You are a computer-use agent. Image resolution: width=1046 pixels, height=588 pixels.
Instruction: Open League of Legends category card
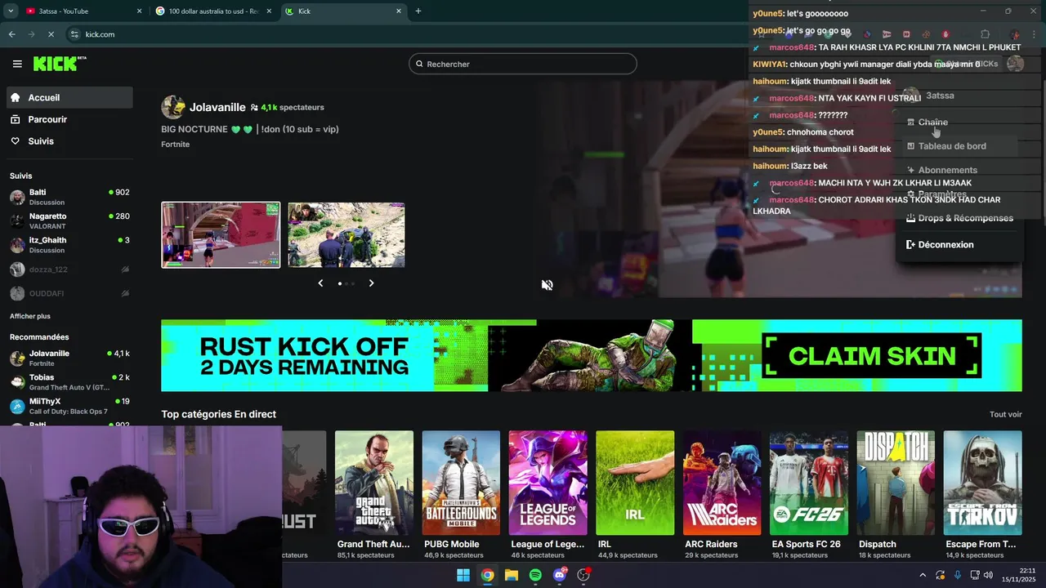548,495
